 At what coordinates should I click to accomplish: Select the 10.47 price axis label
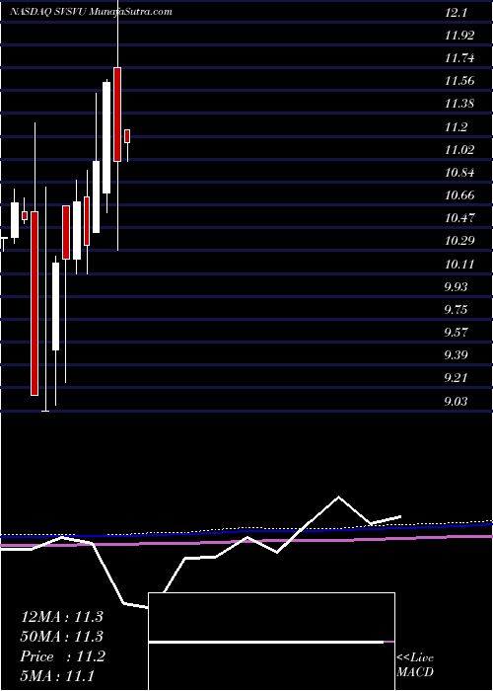click(459, 218)
